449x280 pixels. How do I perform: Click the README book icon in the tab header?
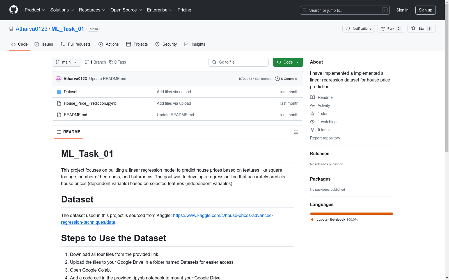tap(59, 132)
